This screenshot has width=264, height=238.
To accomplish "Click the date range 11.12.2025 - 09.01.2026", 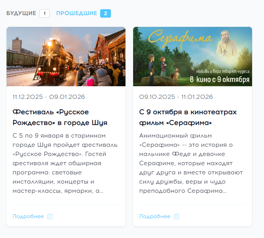I will [49, 97].
